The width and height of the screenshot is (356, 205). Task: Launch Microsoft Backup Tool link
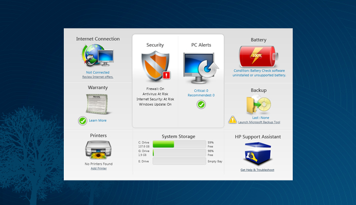259,122
